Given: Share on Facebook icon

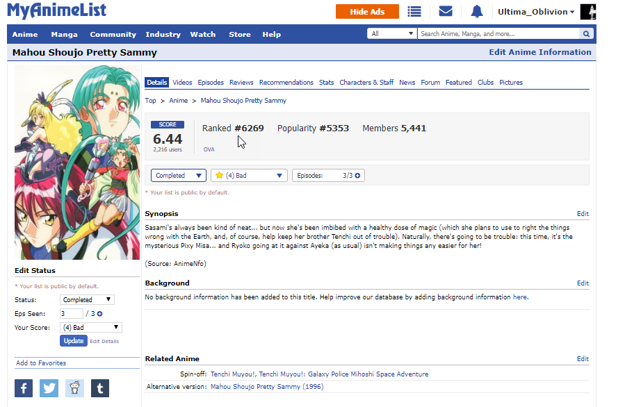Looking at the screenshot, I should tap(24, 388).
